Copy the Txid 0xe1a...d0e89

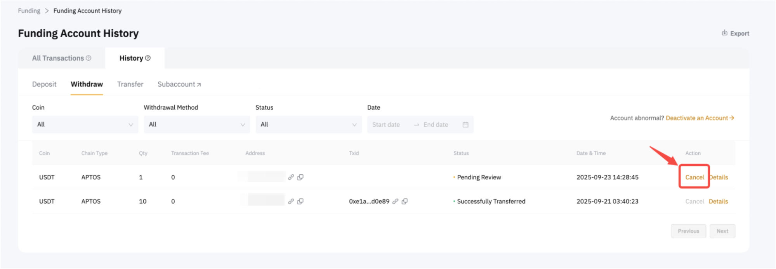pyautogui.click(x=404, y=201)
